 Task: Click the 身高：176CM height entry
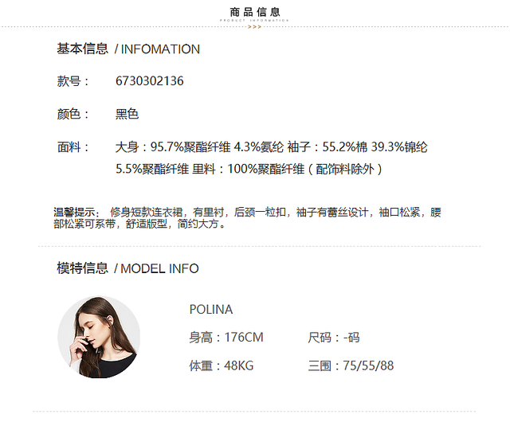(x=226, y=338)
